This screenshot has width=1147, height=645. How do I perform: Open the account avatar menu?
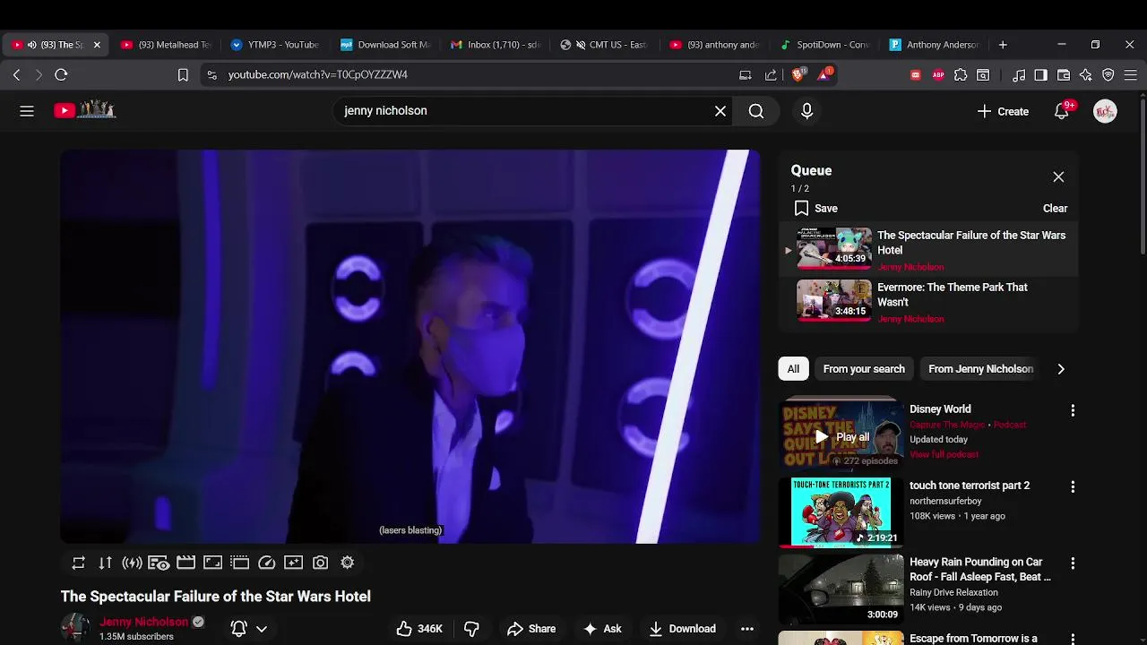tap(1105, 111)
